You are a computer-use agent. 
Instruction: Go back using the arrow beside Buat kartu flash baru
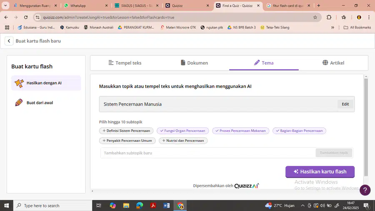9,41
